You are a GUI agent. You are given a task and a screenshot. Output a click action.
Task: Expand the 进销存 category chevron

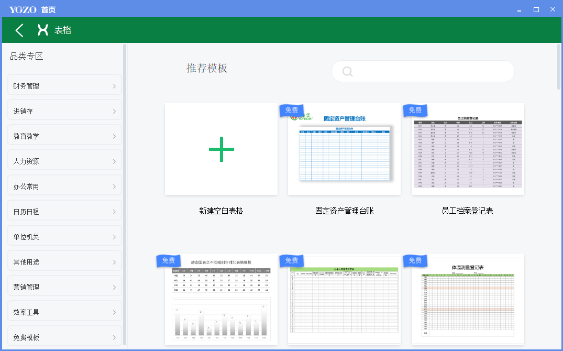pyautogui.click(x=114, y=111)
